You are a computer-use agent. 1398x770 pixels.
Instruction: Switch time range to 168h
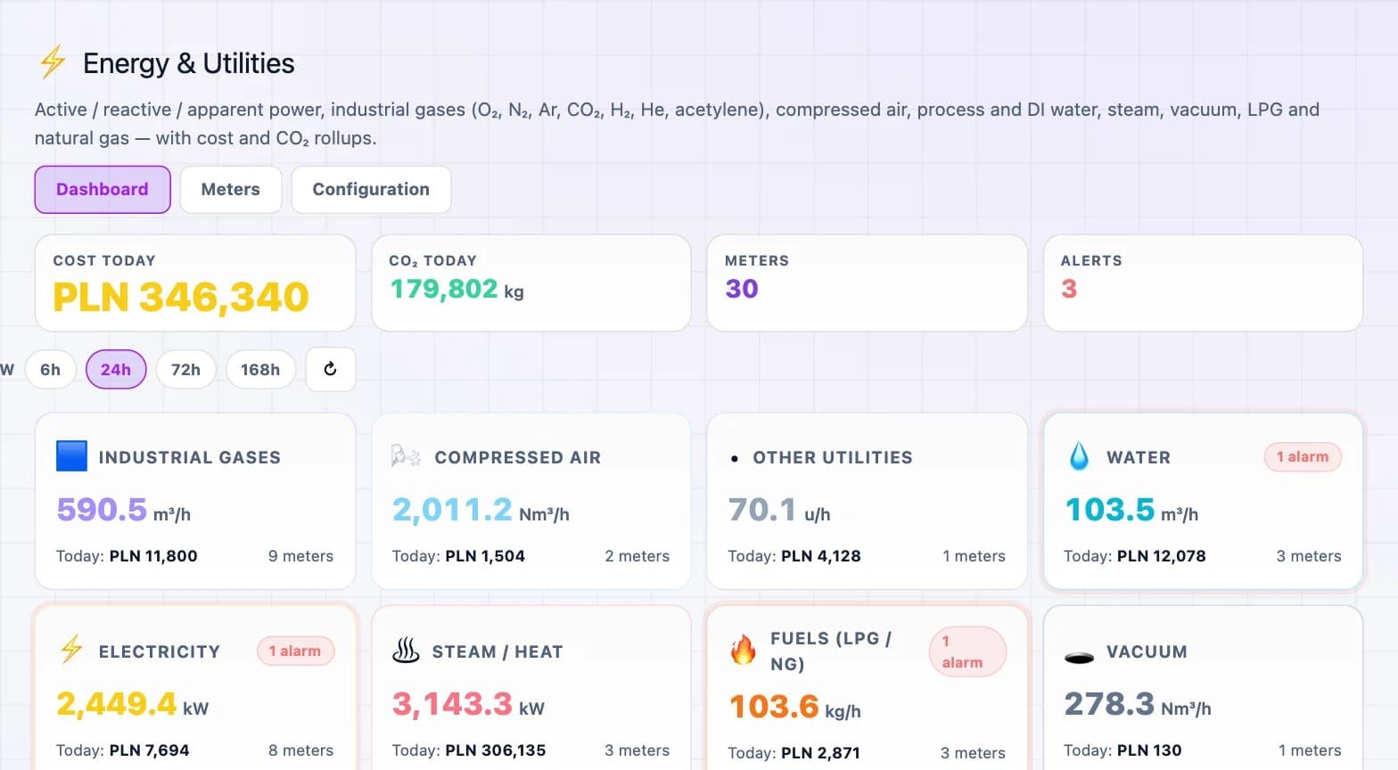260,370
